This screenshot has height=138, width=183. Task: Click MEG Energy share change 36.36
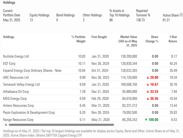[154, 99]
